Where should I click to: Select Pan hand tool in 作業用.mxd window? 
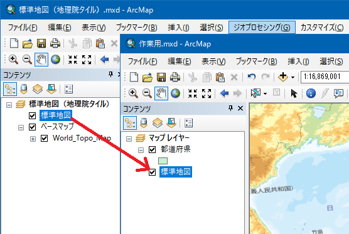(161, 93)
